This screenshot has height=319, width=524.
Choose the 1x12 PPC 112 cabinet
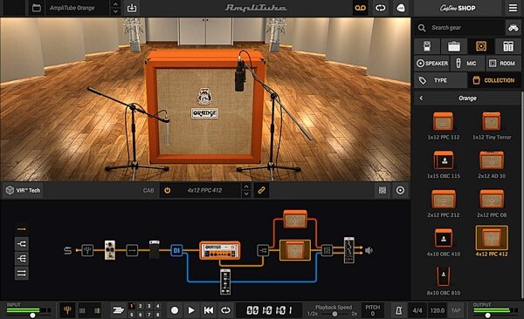point(443,126)
